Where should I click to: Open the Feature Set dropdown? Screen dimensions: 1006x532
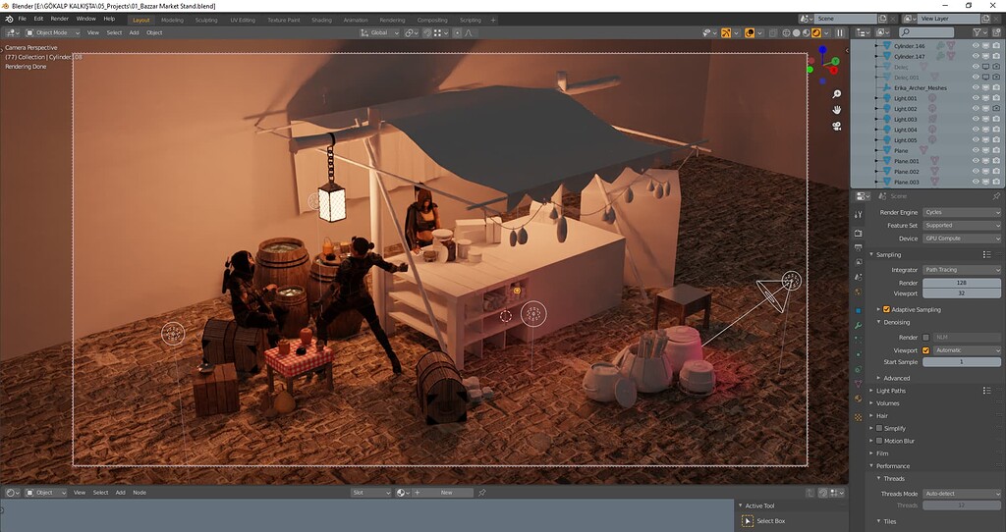[x=962, y=226]
